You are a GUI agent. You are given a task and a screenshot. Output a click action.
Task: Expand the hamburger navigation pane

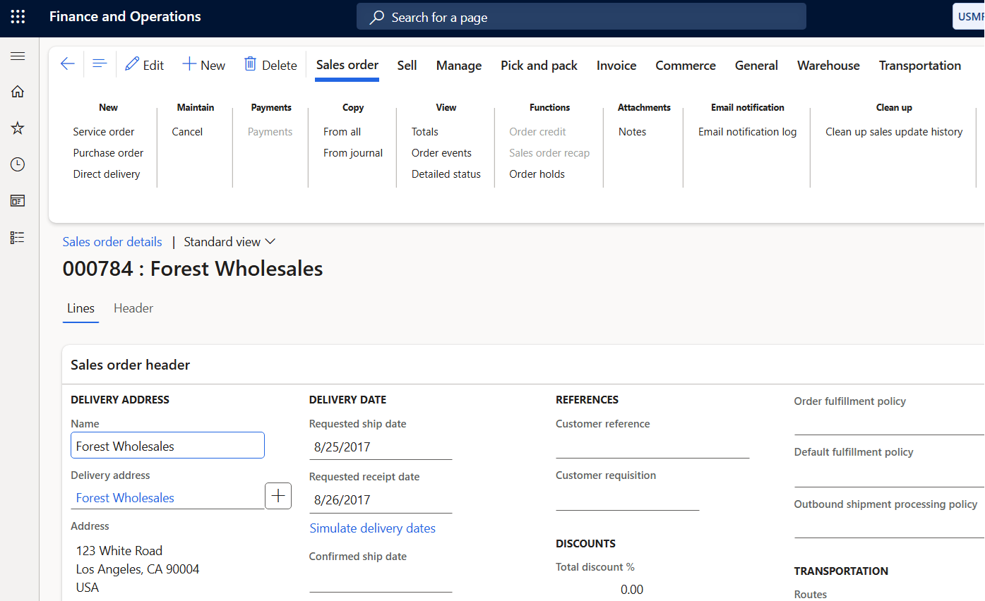[18, 56]
